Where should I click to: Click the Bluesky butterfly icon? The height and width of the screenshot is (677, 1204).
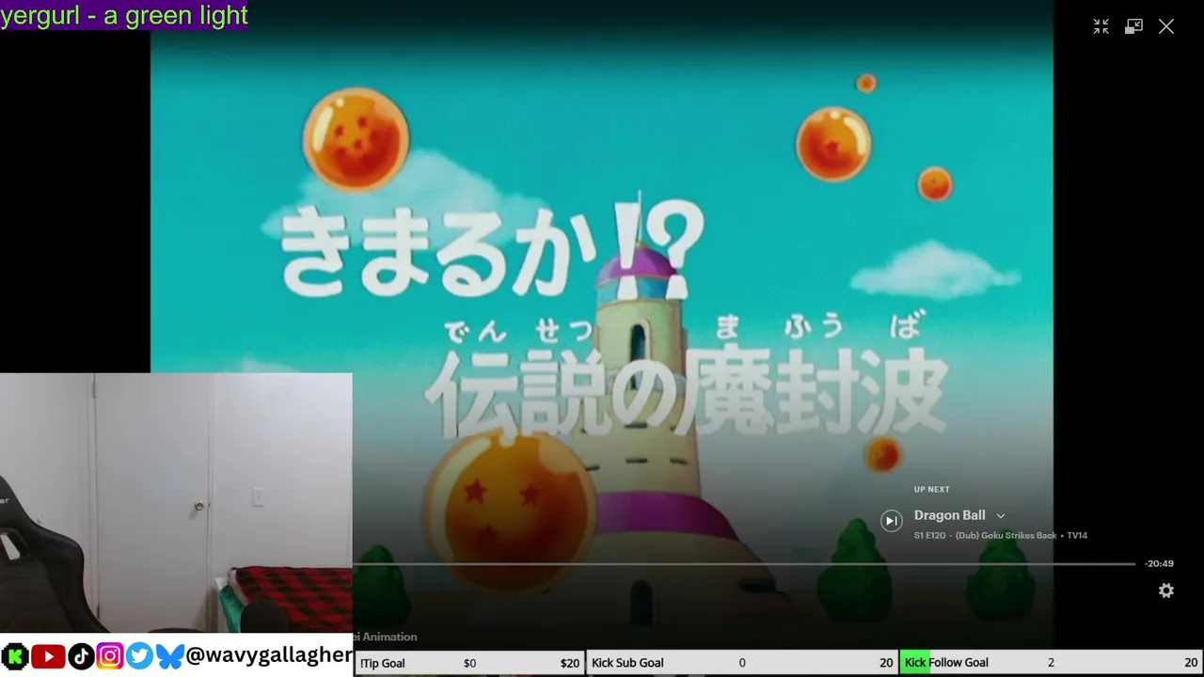coord(169,655)
